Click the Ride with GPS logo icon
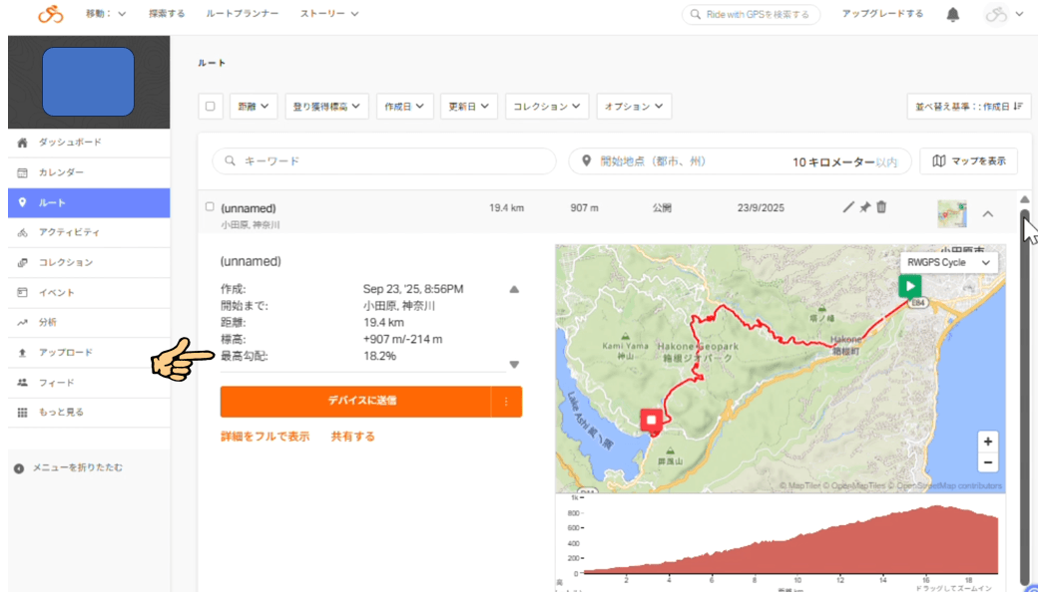The height and width of the screenshot is (596, 1045). coord(50,14)
